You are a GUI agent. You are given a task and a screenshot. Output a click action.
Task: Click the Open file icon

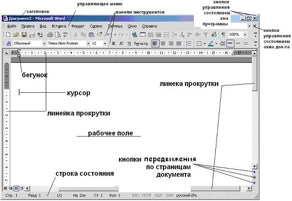[x=15, y=35]
